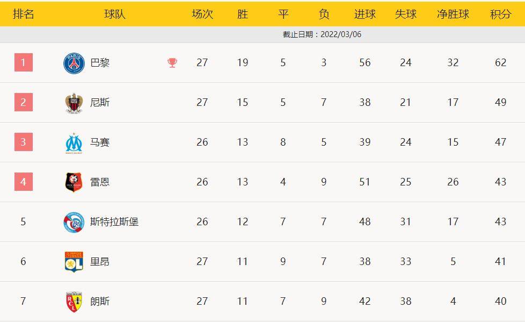
Task: Open the 斯特拉斯堡 team name link
Action: [x=114, y=221]
